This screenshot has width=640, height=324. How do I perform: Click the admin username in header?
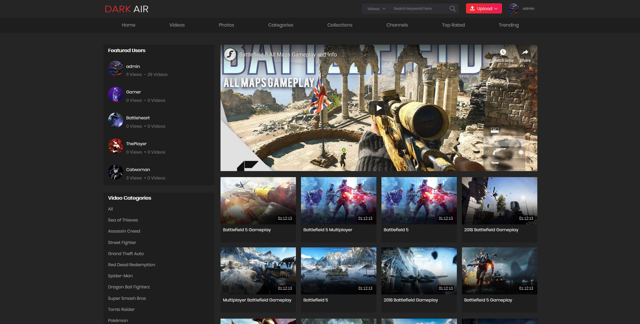click(528, 8)
